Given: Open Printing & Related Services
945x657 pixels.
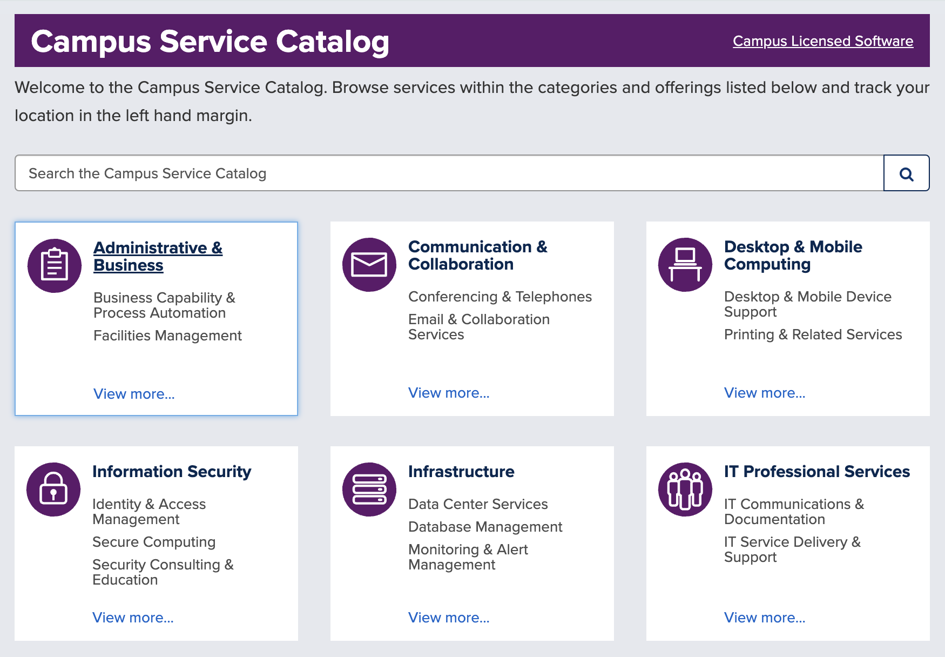Looking at the screenshot, I should click(x=812, y=335).
